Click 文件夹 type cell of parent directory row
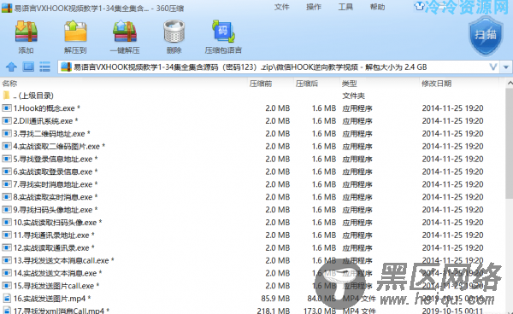Screen dimensions: 513x314 (353, 96)
